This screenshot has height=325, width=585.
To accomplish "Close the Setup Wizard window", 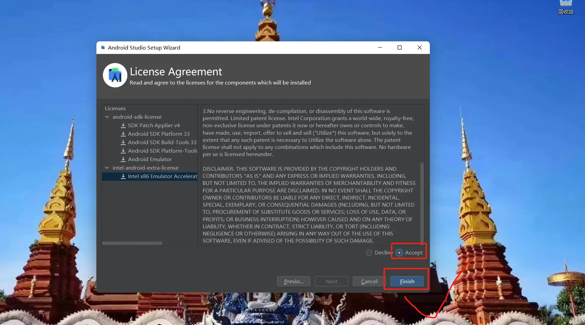I will (x=420, y=48).
